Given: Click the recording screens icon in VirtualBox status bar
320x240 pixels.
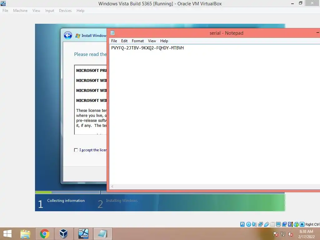Looking at the screenshot, I should coord(284,224).
